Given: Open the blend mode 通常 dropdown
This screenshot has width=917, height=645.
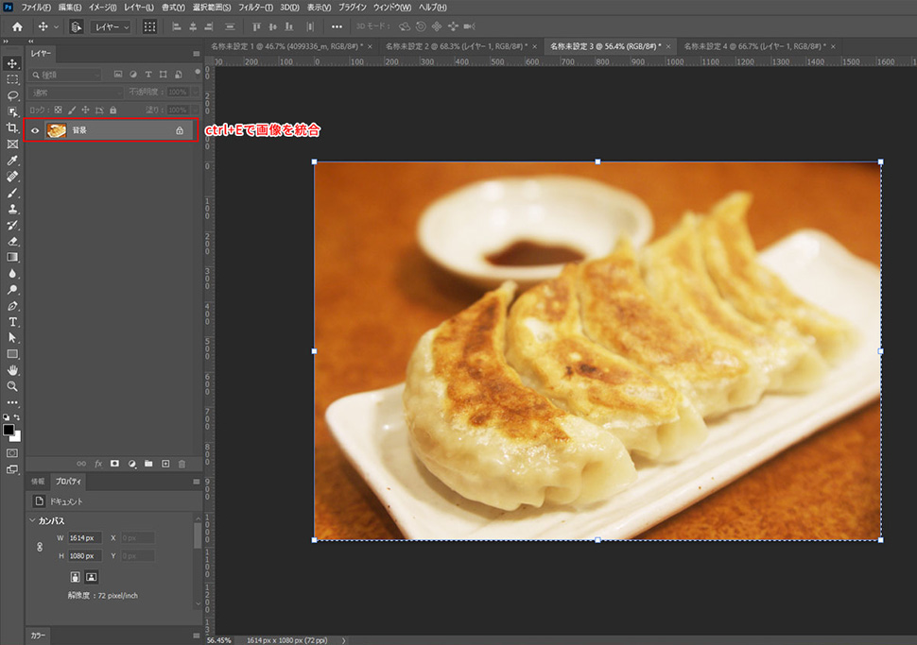Looking at the screenshot, I should 76,93.
